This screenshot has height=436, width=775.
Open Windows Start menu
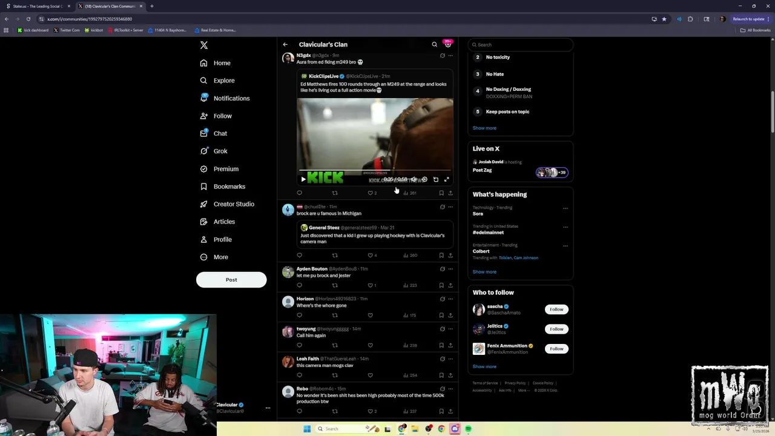(307, 429)
